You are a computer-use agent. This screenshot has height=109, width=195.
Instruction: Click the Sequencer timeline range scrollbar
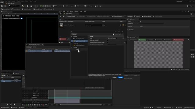point(80,105)
